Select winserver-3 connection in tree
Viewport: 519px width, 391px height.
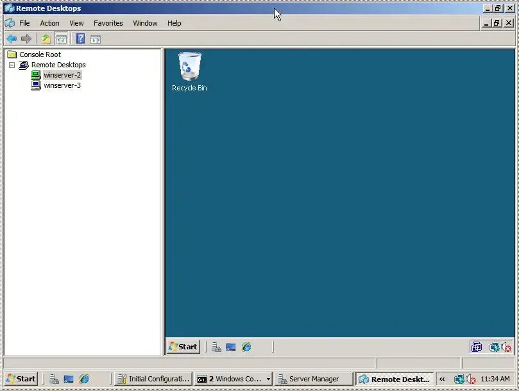click(x=62, y=85)
